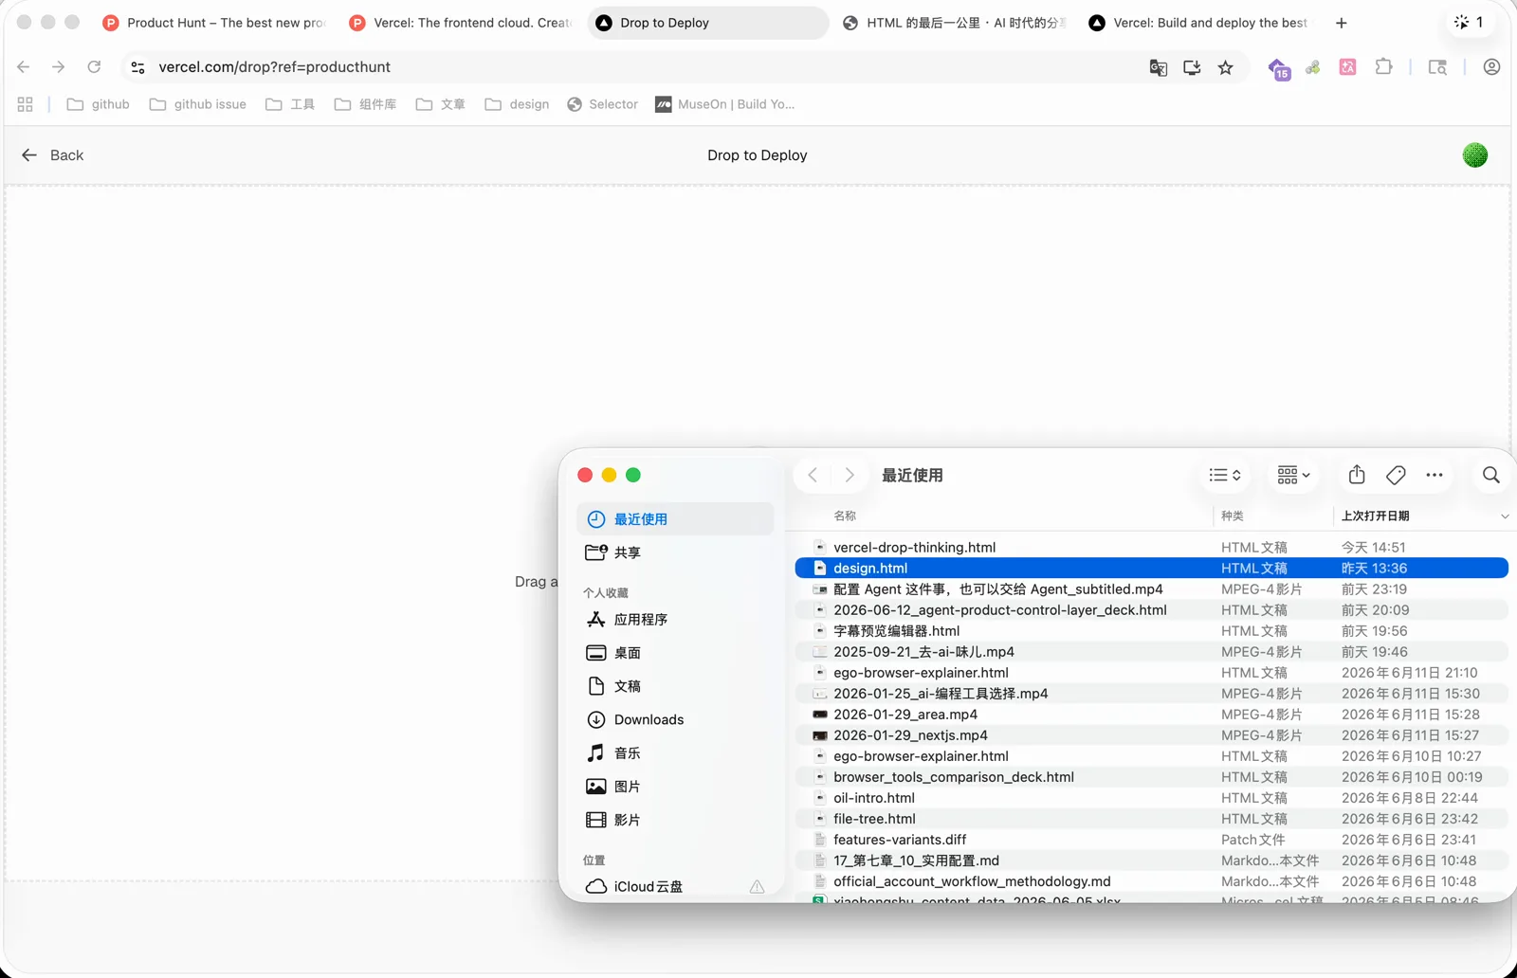Image resolution: width=1517 pixels, height=978 pixels.
Task: Bookmark this page with the star
Action: click(x=1226, y=67)
